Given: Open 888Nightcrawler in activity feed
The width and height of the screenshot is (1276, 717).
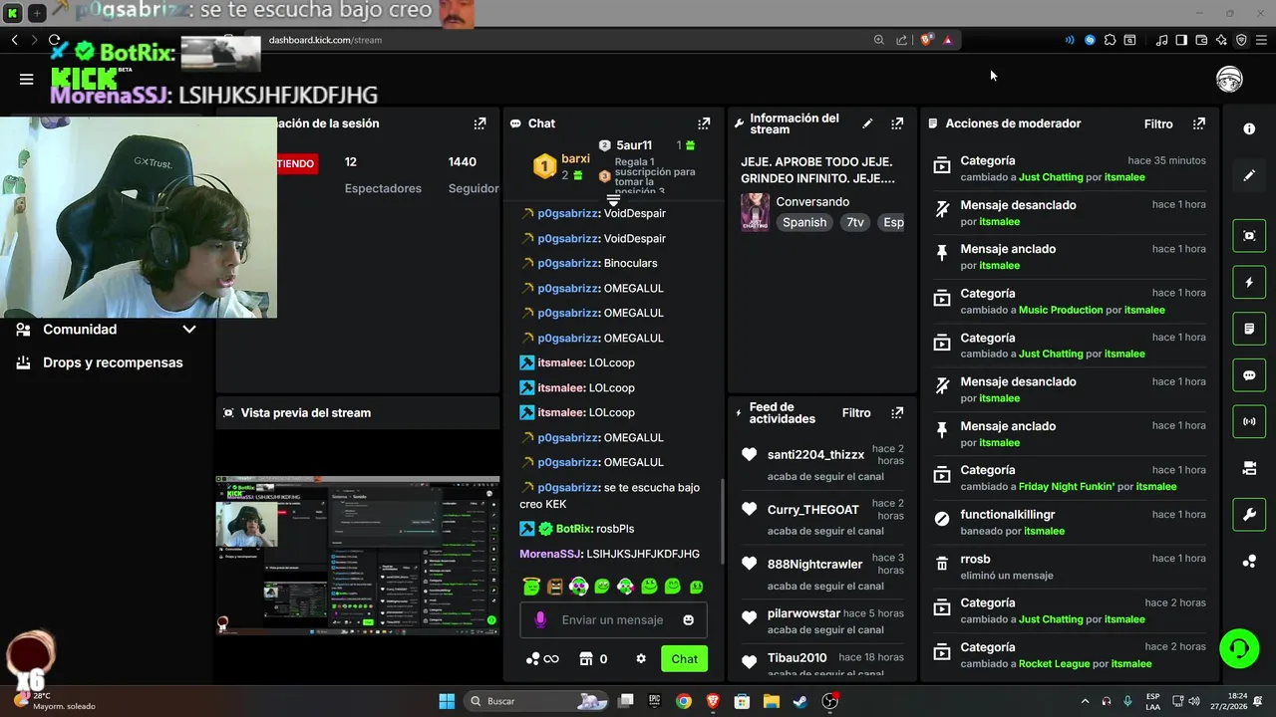Looking at the screenshot, I should click(x=814, y=565).
